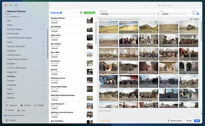The height and width of the screenshot is (126, 205).
Task: Open the Fancy Hotel Lobby post
Action: point(72,89)
